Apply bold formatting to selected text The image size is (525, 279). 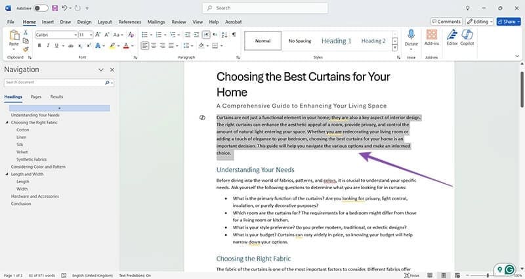[39, 46]
